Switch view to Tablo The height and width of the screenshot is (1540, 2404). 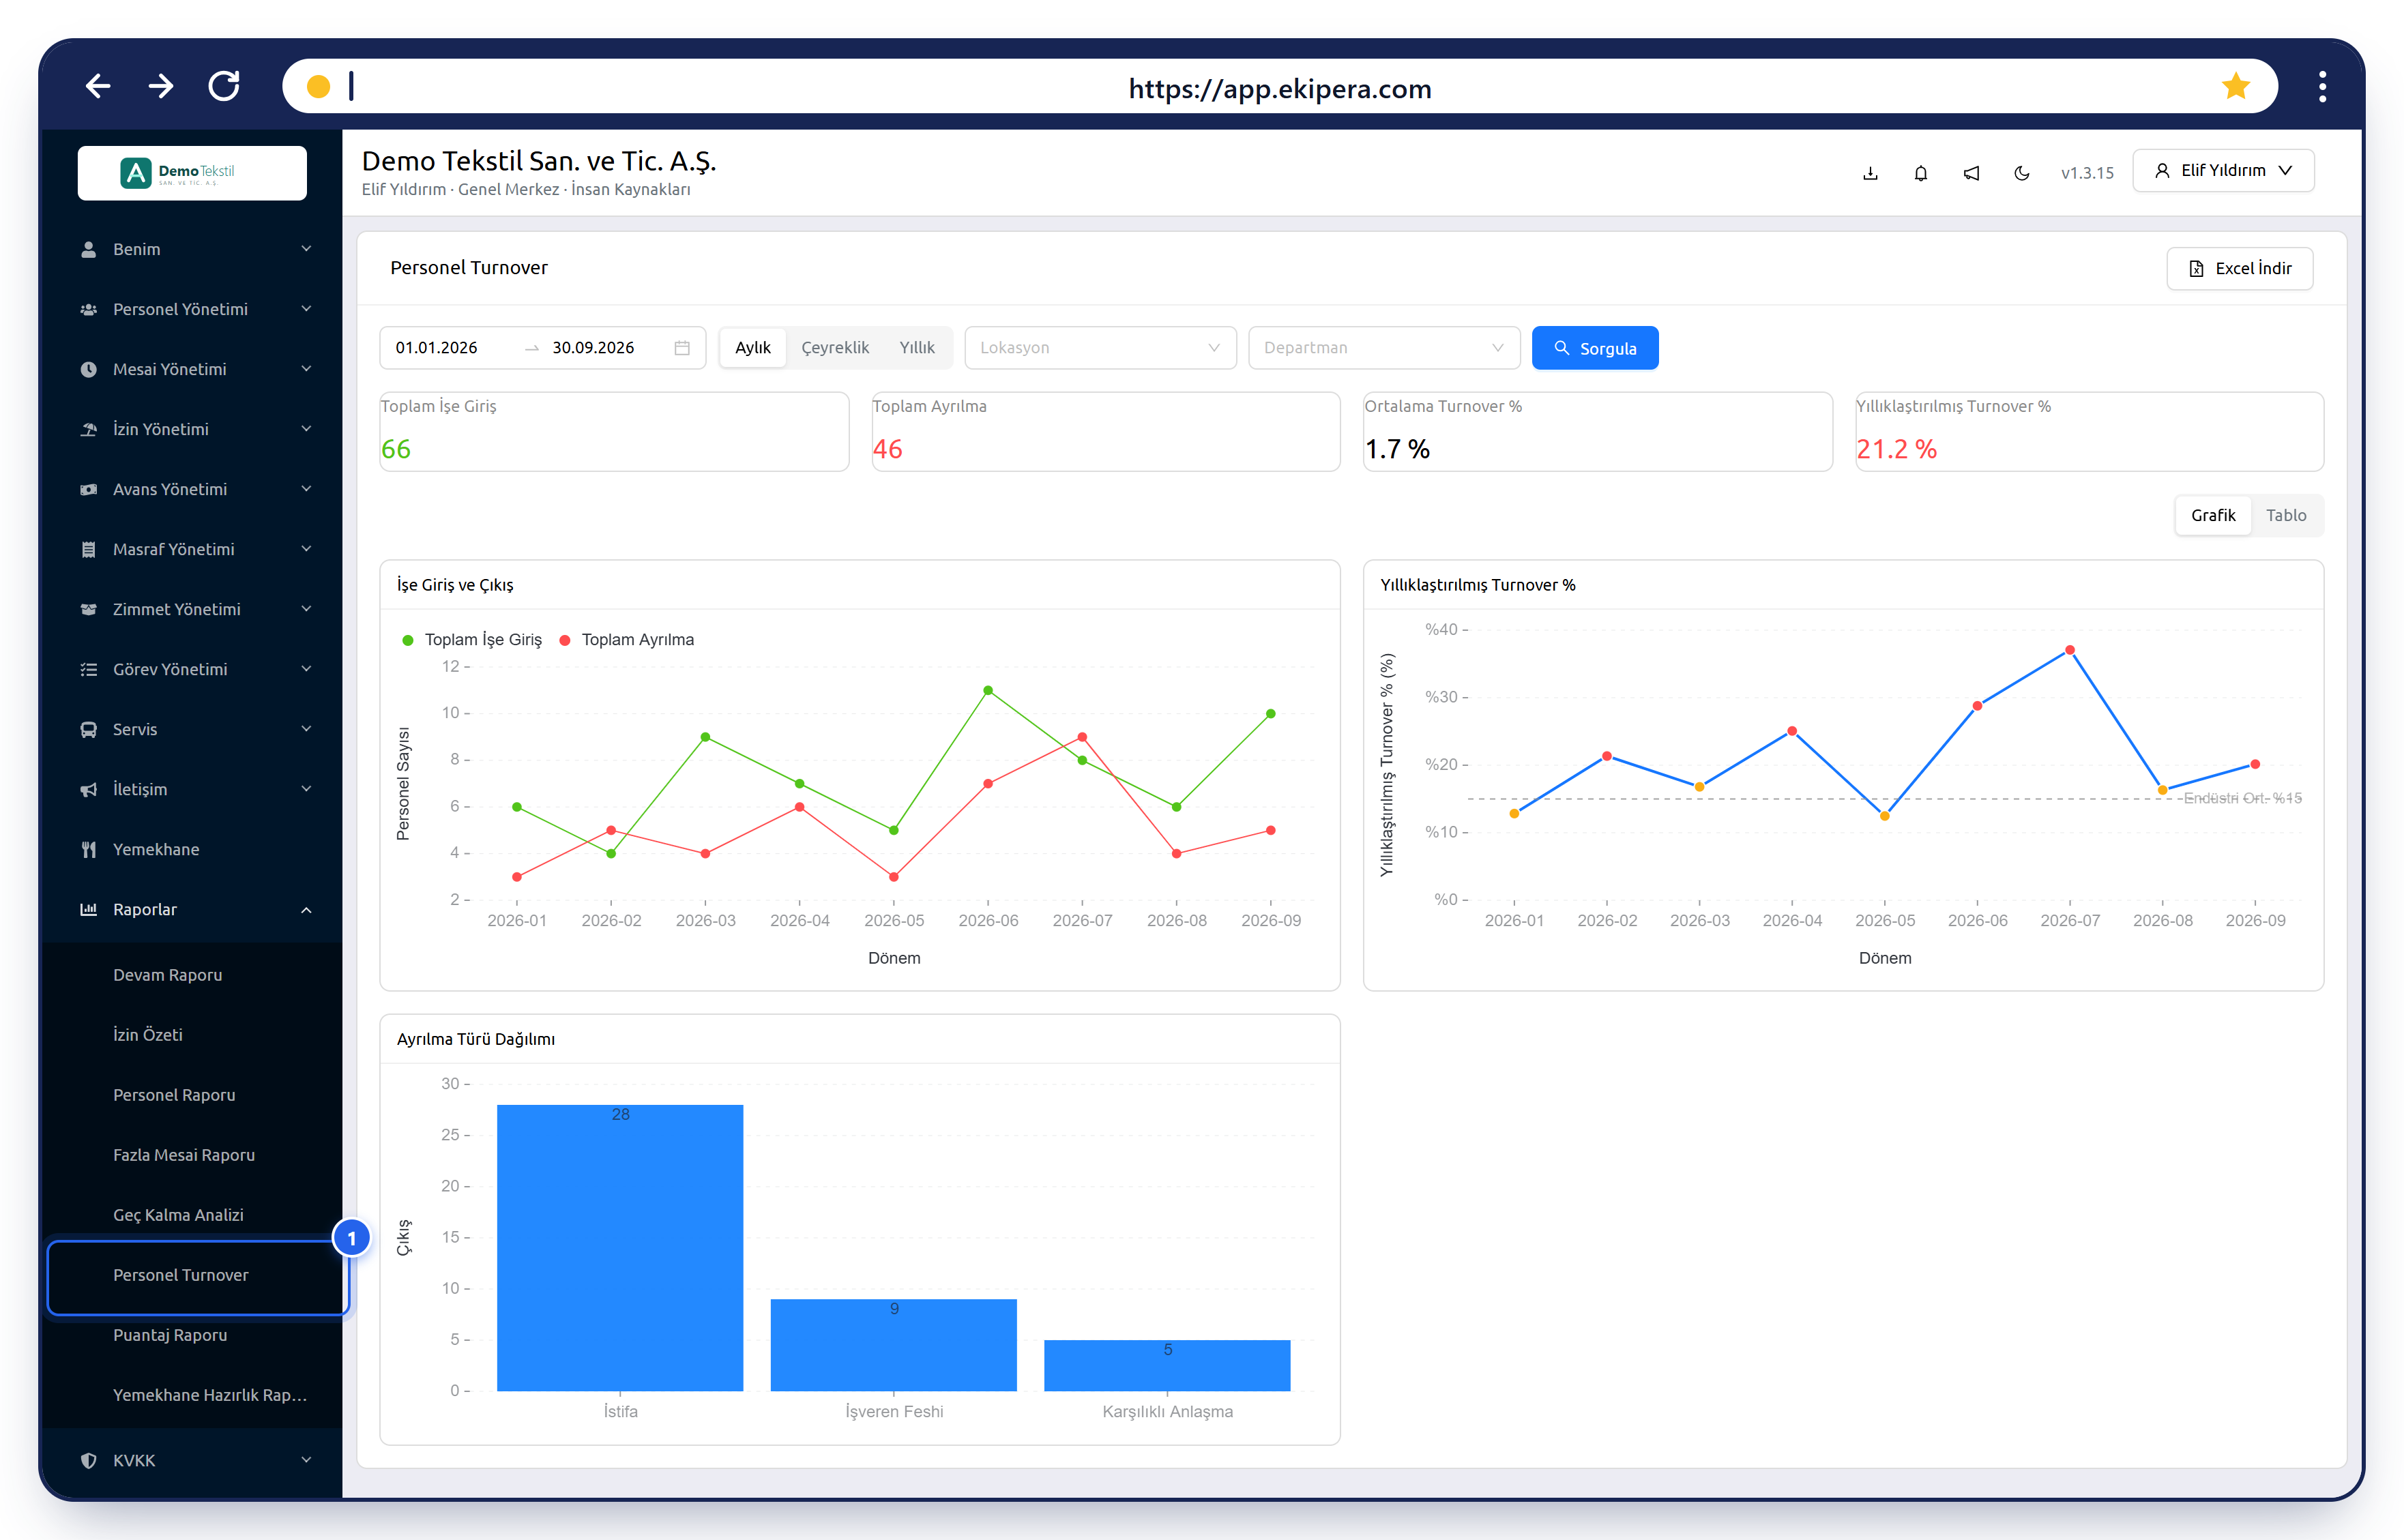2286,515
